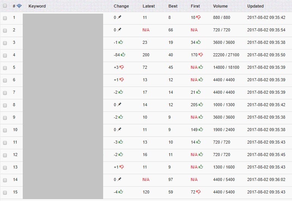Sort table by Best column header
This screenshot has height=201, width=292.
click(x=173, y=6)
